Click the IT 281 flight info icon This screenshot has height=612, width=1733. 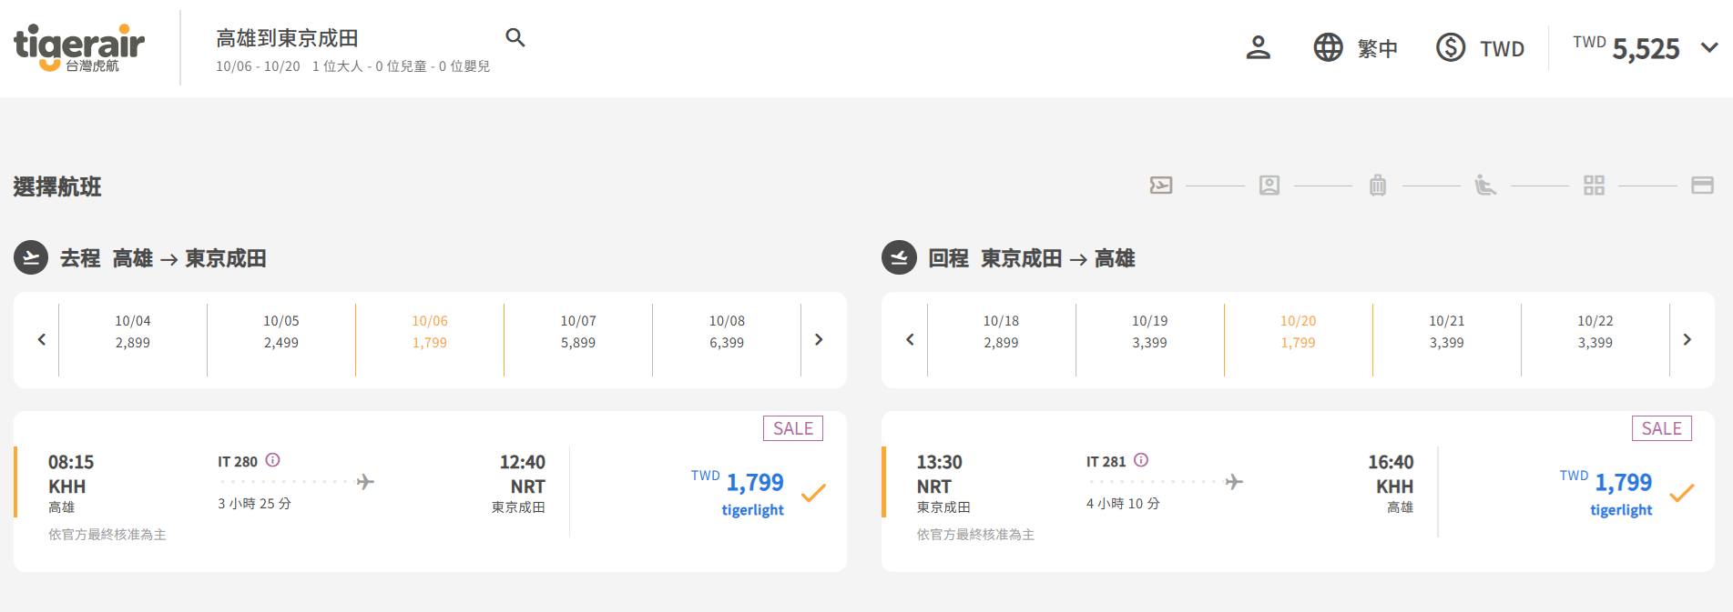point(1141,460)
